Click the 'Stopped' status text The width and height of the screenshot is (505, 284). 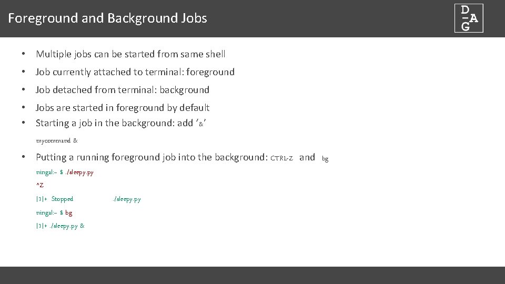click(x=62, y=199)
